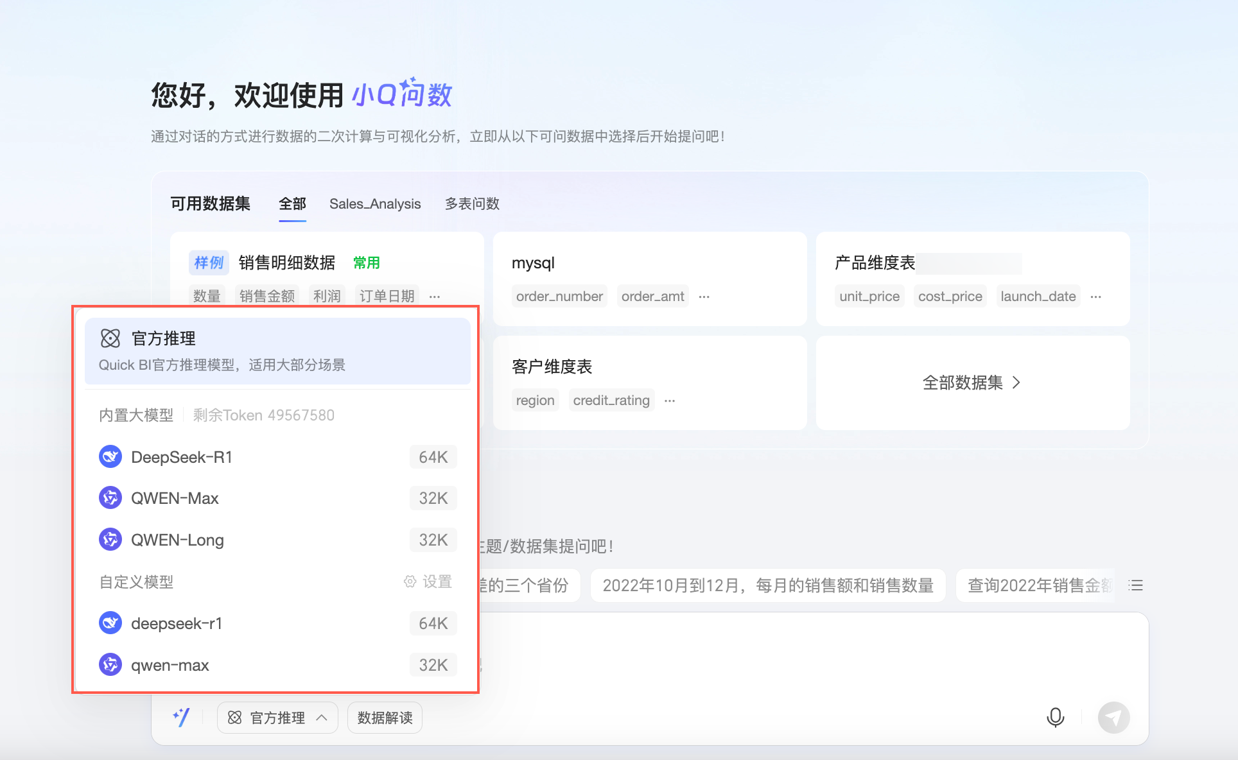Click the QWEN-Max model icon
Screen dimensions: 1238x760
(110, 498)
